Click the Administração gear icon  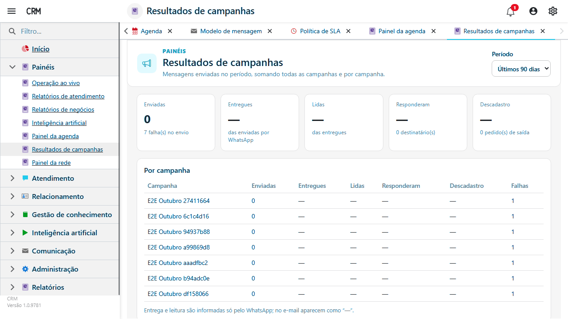pyautogui.click(x=25, y=269)
